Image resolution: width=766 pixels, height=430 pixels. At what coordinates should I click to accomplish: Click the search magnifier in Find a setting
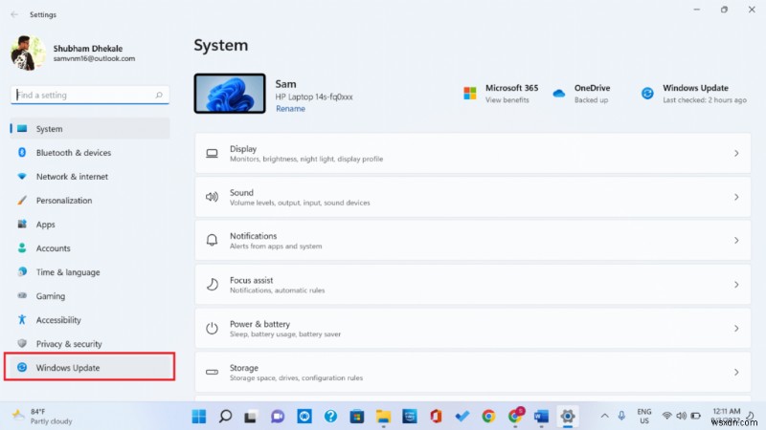point(159,95)
